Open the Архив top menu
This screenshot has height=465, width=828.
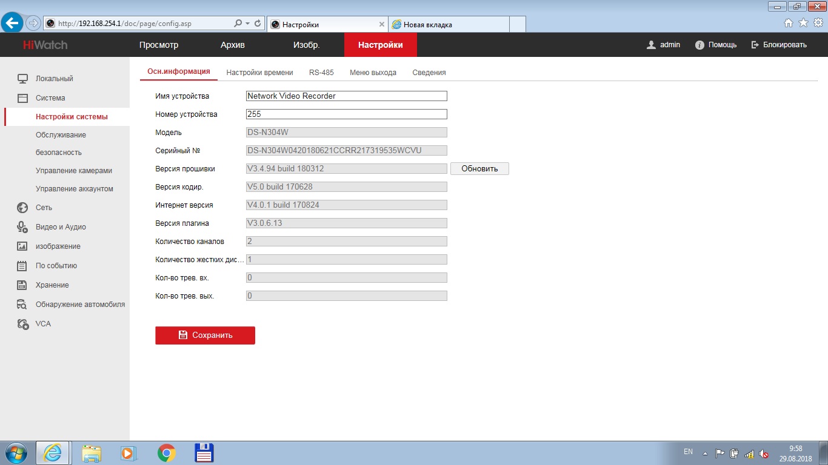(233, 45)
